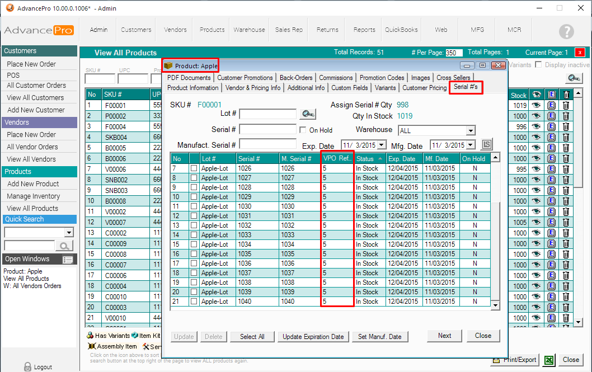This screenshot has height=372, width=592.
Task: Click the trash icon in the first product row
Action: point(566,105)
